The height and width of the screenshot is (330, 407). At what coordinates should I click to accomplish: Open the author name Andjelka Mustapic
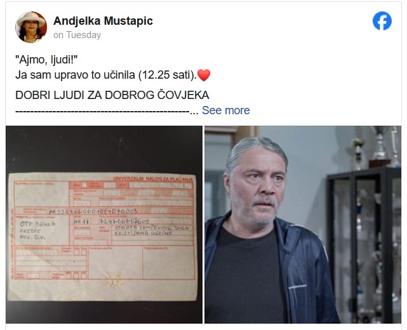point(103,21)
